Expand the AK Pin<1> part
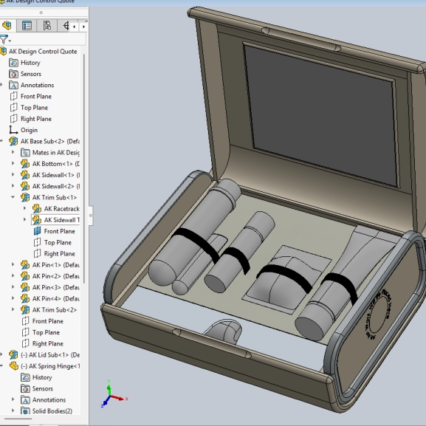Screen dimensions: 426x426 point(13,264)
